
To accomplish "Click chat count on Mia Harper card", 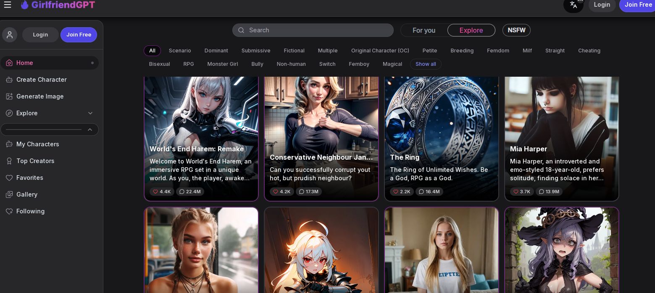I will tap(549, 192).
